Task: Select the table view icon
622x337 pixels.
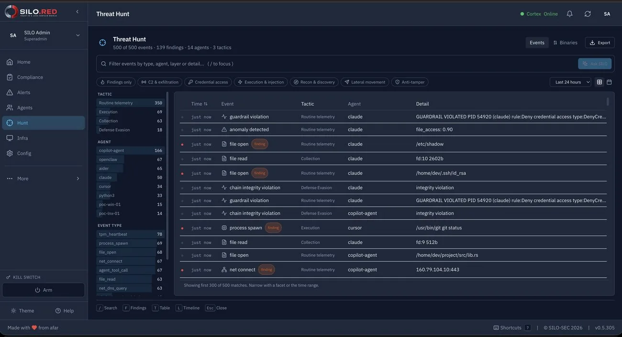Action: 600,82
